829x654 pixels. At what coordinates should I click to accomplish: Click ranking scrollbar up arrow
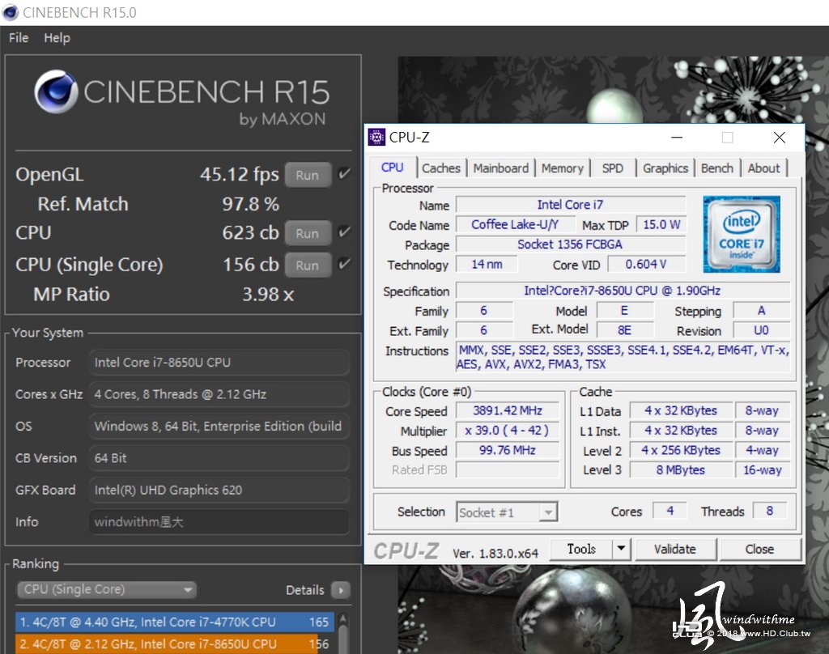pos(343,618)
